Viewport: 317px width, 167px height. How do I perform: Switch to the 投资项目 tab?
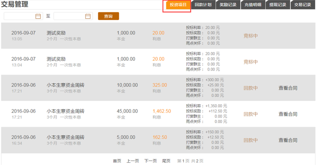pos(178,5)
